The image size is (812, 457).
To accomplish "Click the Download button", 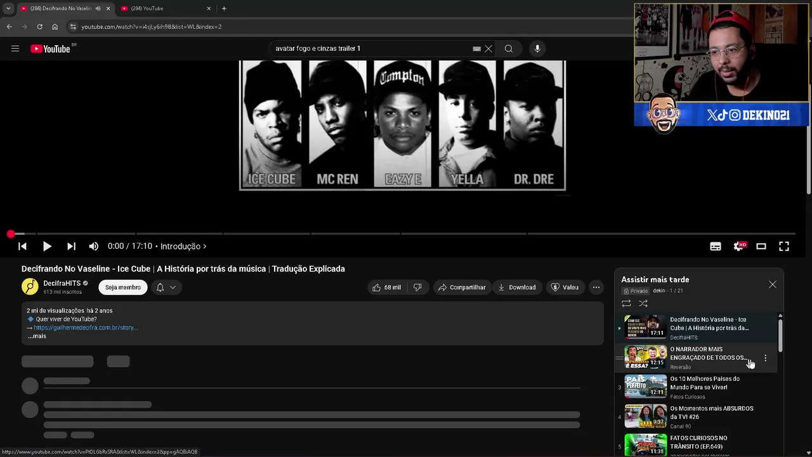I will 516,288.
